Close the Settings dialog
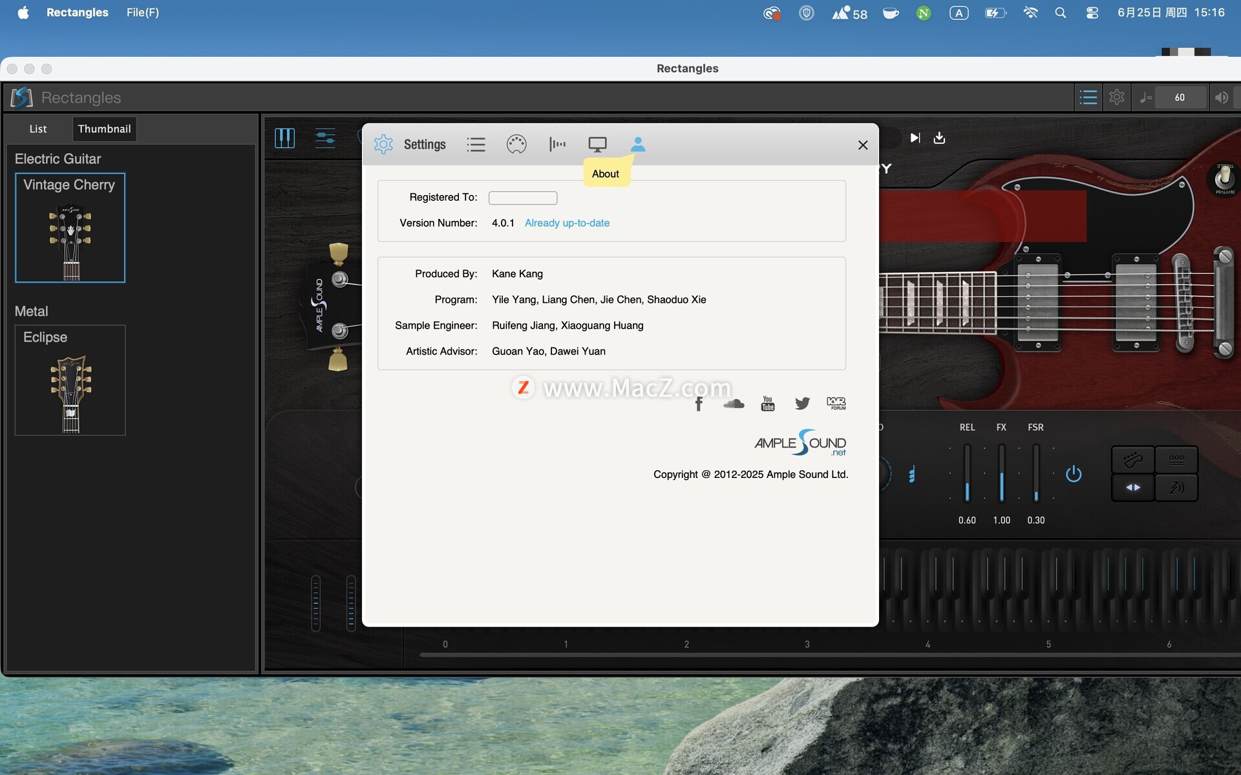The height and width of the screenshot is (775, 1241). 863,145
